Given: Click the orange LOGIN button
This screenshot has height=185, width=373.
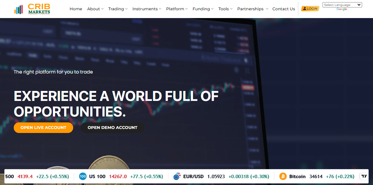Looking at the screenshot, I should [310, 9].
